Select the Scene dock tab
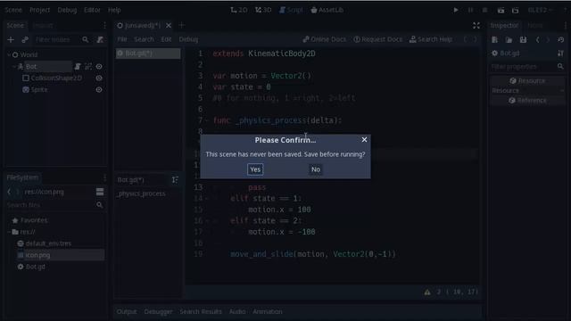This screenshot has width=571, height=321. (15, 25)
